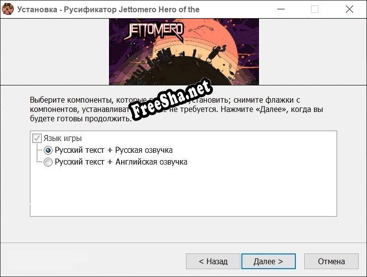Screen dimensions: 367x277
Task: Select Russian text plus Russian voiceover option
Action: click(x=48, y=150)
